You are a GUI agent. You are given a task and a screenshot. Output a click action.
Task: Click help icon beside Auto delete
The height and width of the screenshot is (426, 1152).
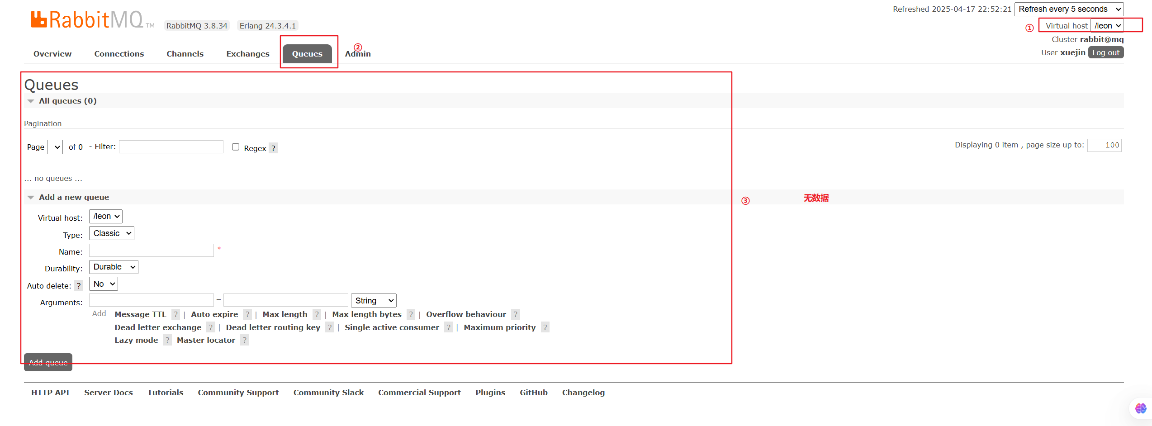pyautogui.click(x=79, y=286)
